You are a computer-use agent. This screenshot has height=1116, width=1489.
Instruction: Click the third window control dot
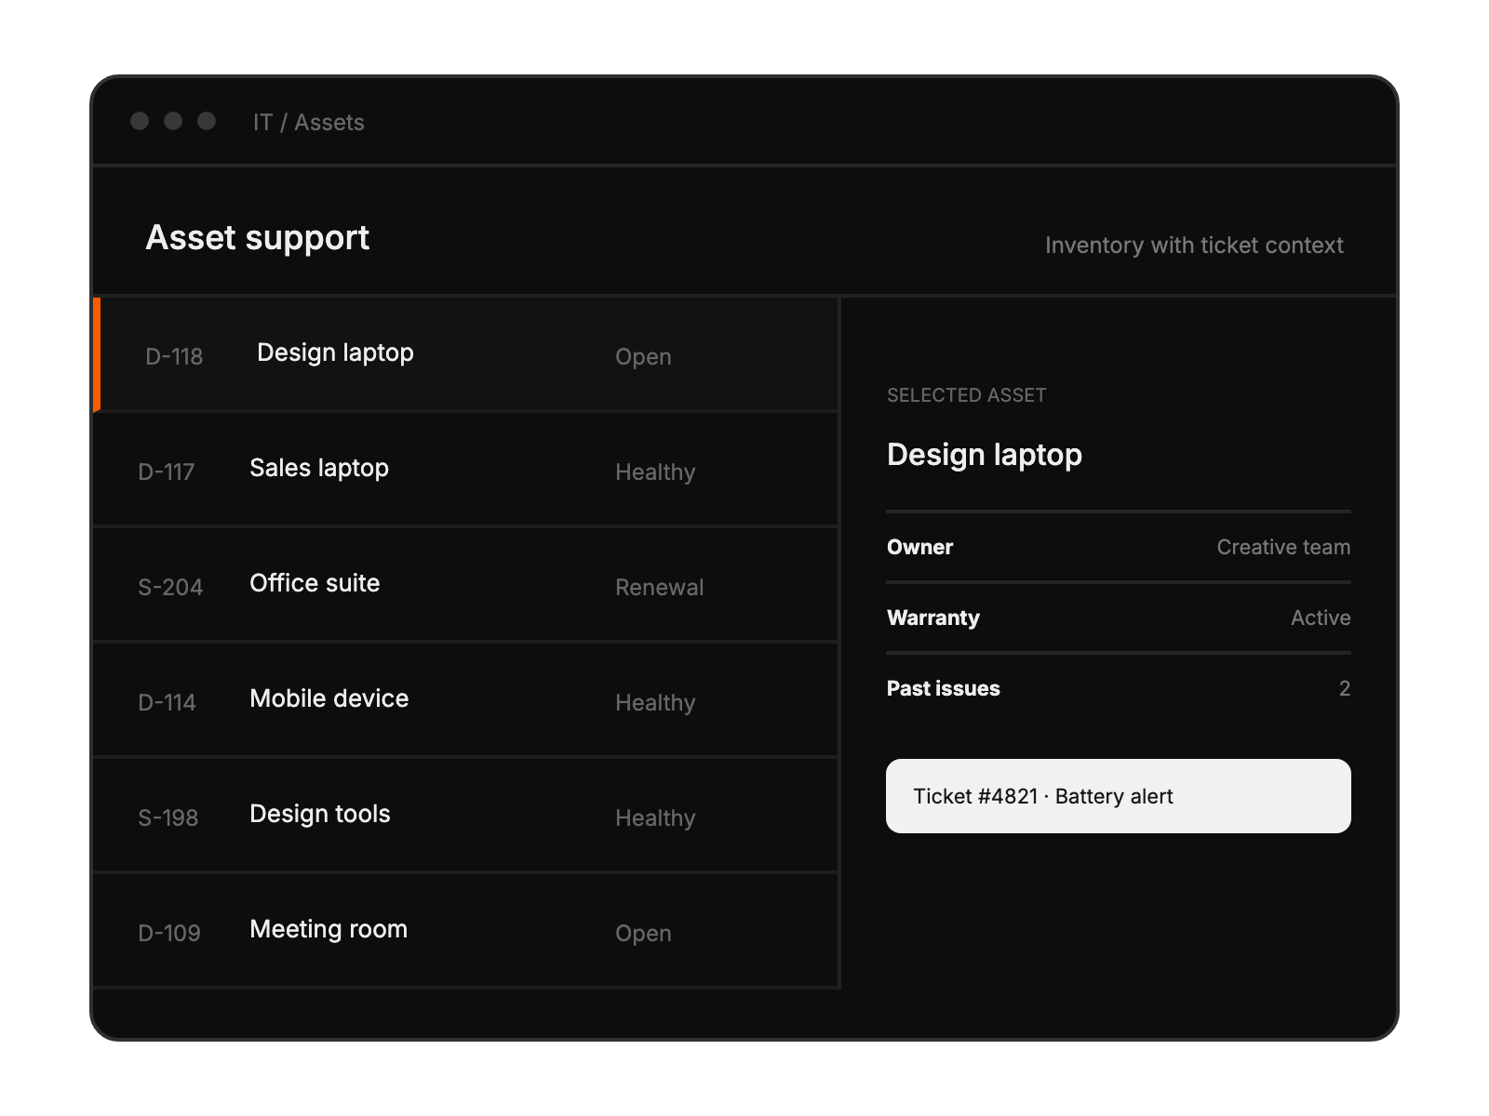tap(207, 121)
